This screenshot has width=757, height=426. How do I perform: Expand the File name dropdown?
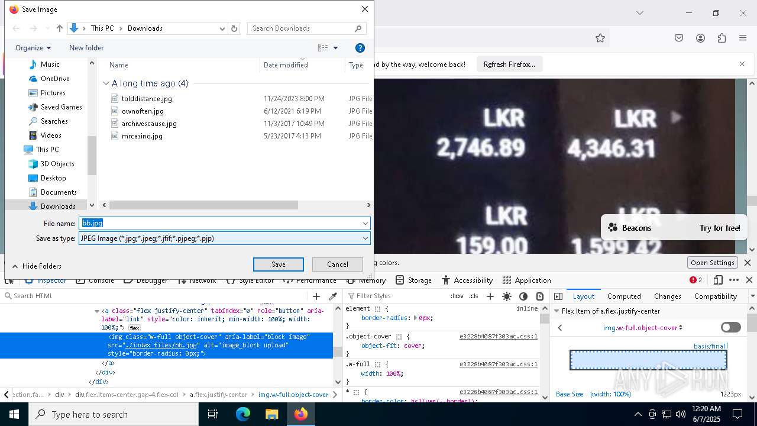[365, 224]
